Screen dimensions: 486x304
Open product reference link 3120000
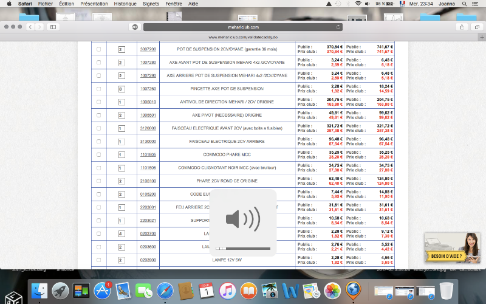coord(148,128)
